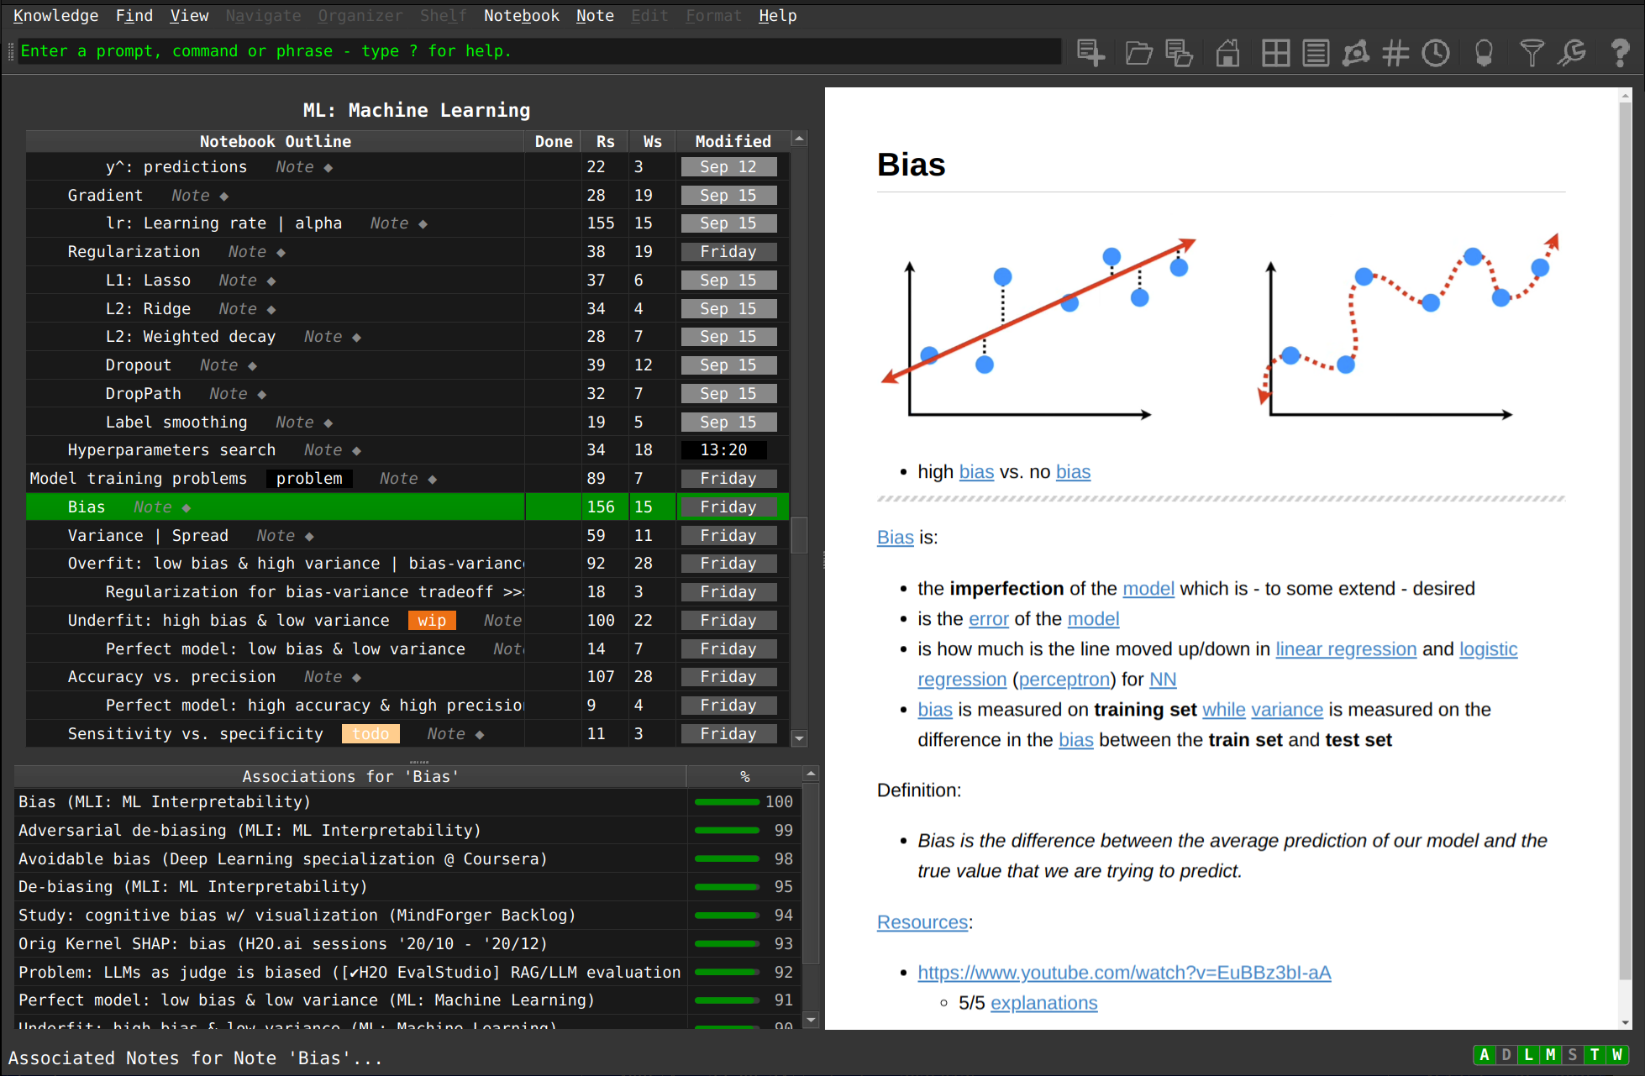The image size is (1645, 1076).
Task: Open the Notebook menu
Action: pyautogui.click(x=522, y=15)
